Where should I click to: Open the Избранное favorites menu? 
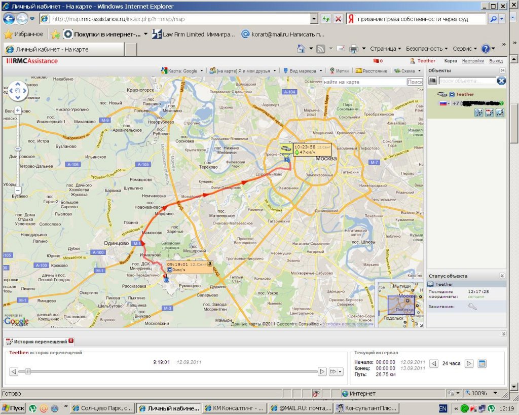(x=23, y=34)
